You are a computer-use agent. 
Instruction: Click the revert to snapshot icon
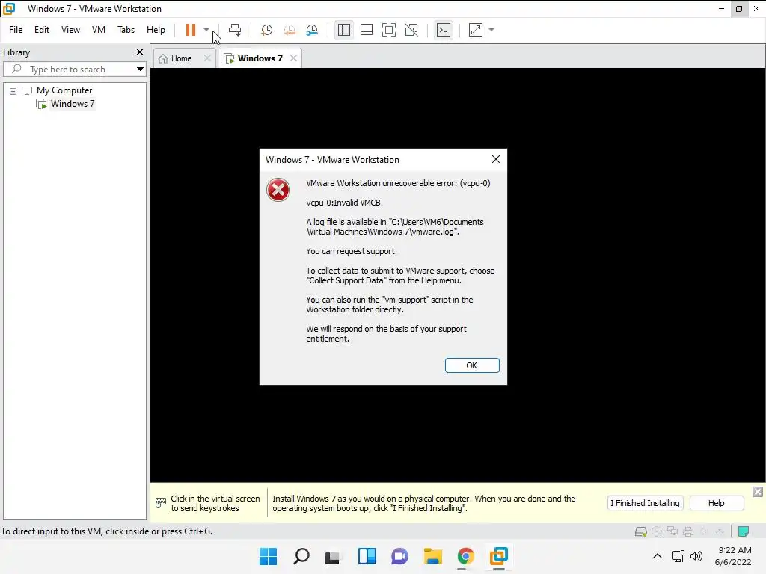289,30
